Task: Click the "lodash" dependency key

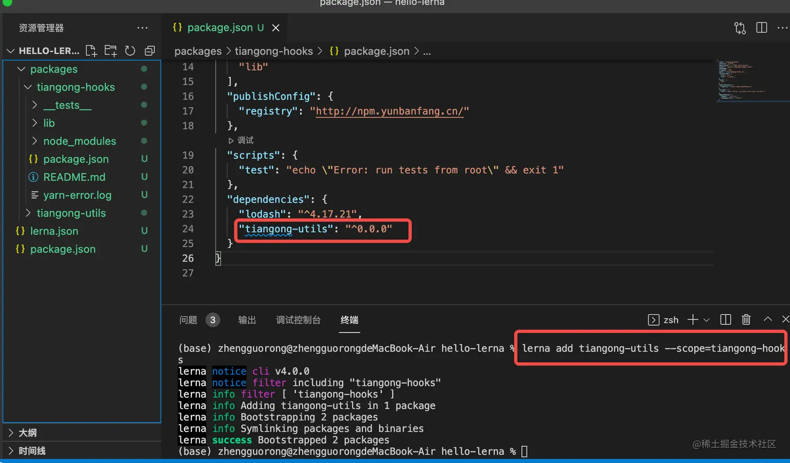Action: click(262, 214)
